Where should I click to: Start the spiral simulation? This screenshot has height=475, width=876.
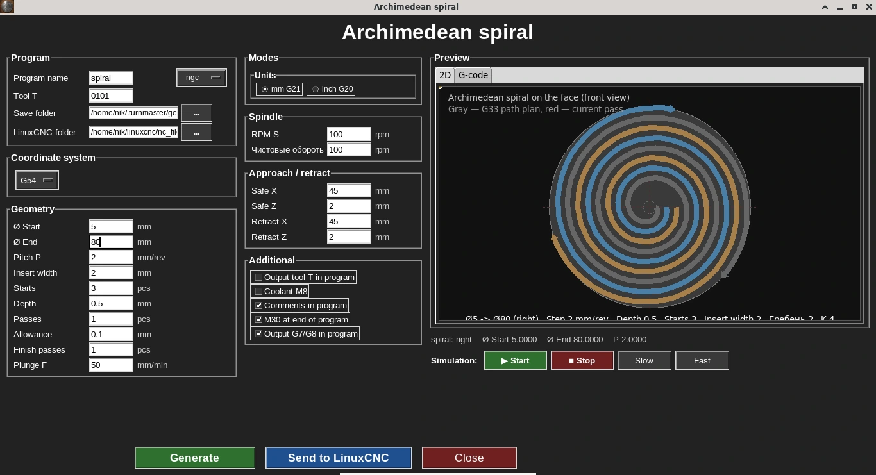(x=516, y=360)
